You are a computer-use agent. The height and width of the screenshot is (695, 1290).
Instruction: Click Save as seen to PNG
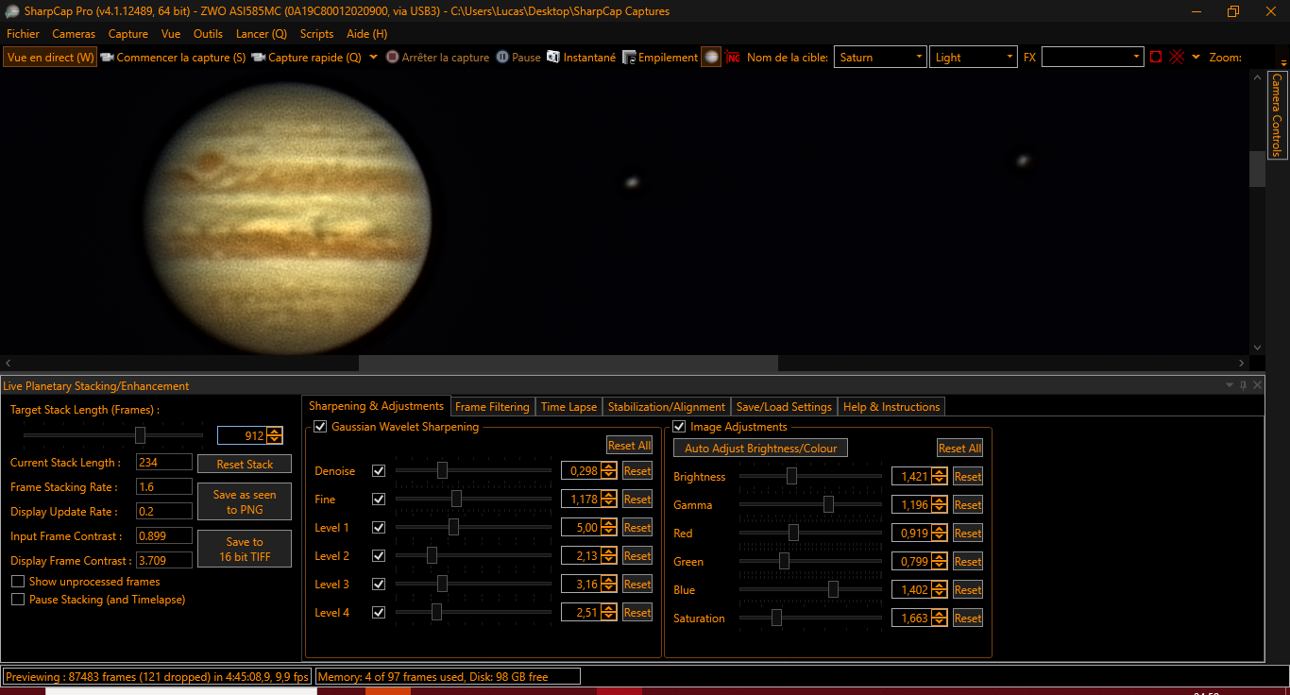pos(245,501)
